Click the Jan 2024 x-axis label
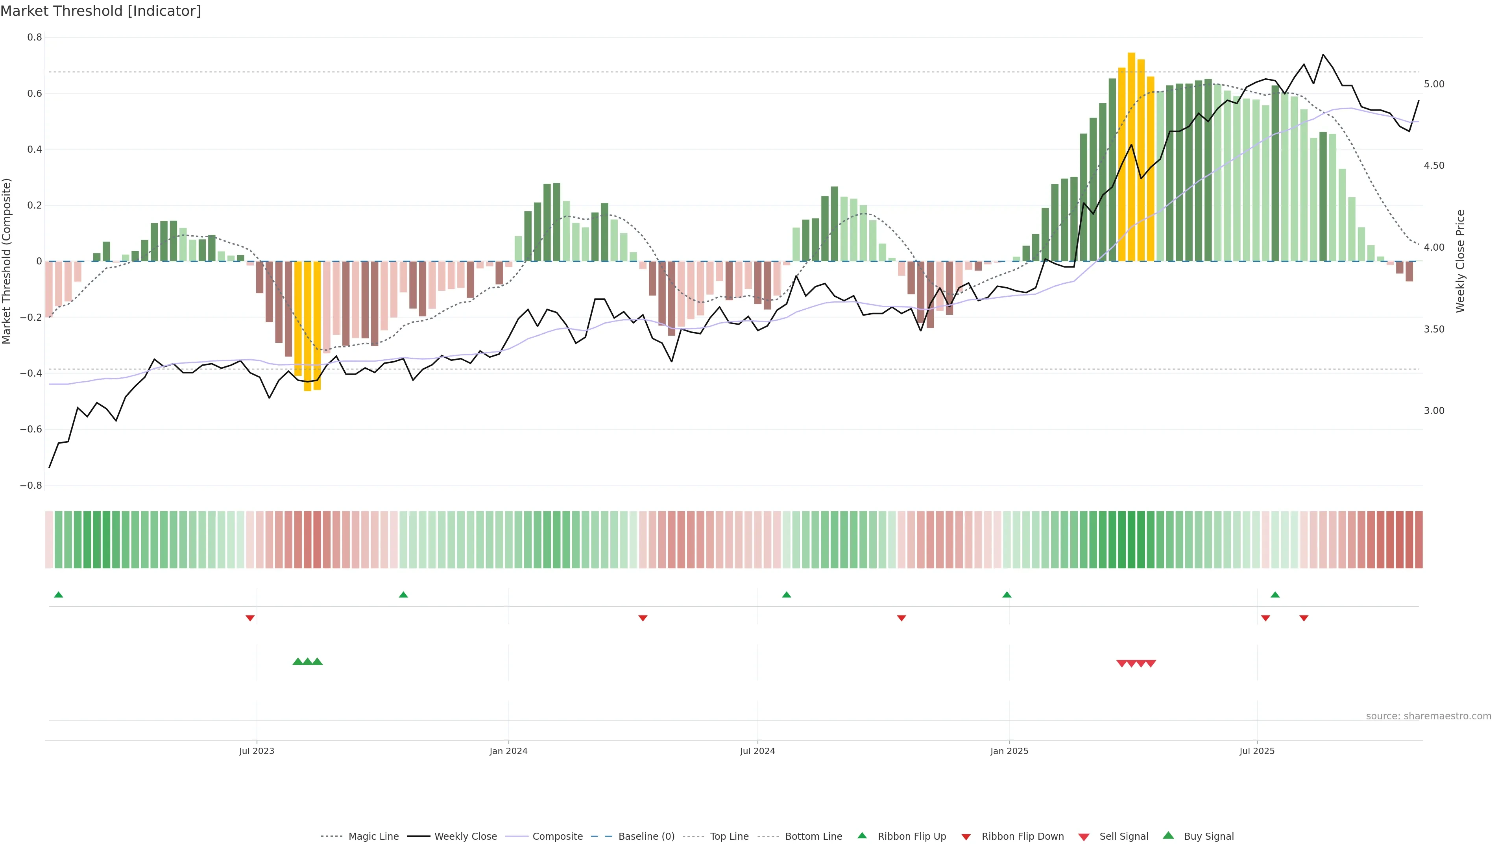The height and width of the screenshot is (850, 1511). click(x=508, y=751)
